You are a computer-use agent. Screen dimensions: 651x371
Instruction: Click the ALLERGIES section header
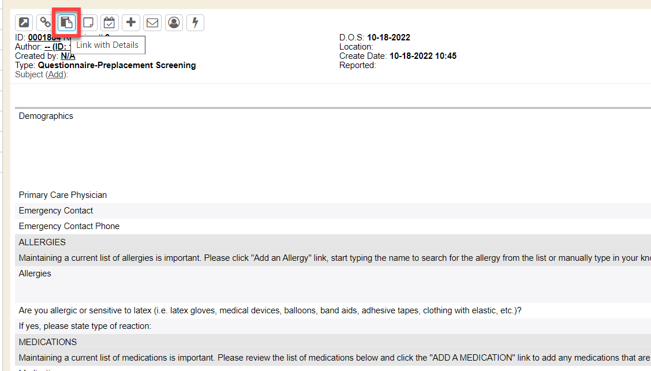click(42, 242)
